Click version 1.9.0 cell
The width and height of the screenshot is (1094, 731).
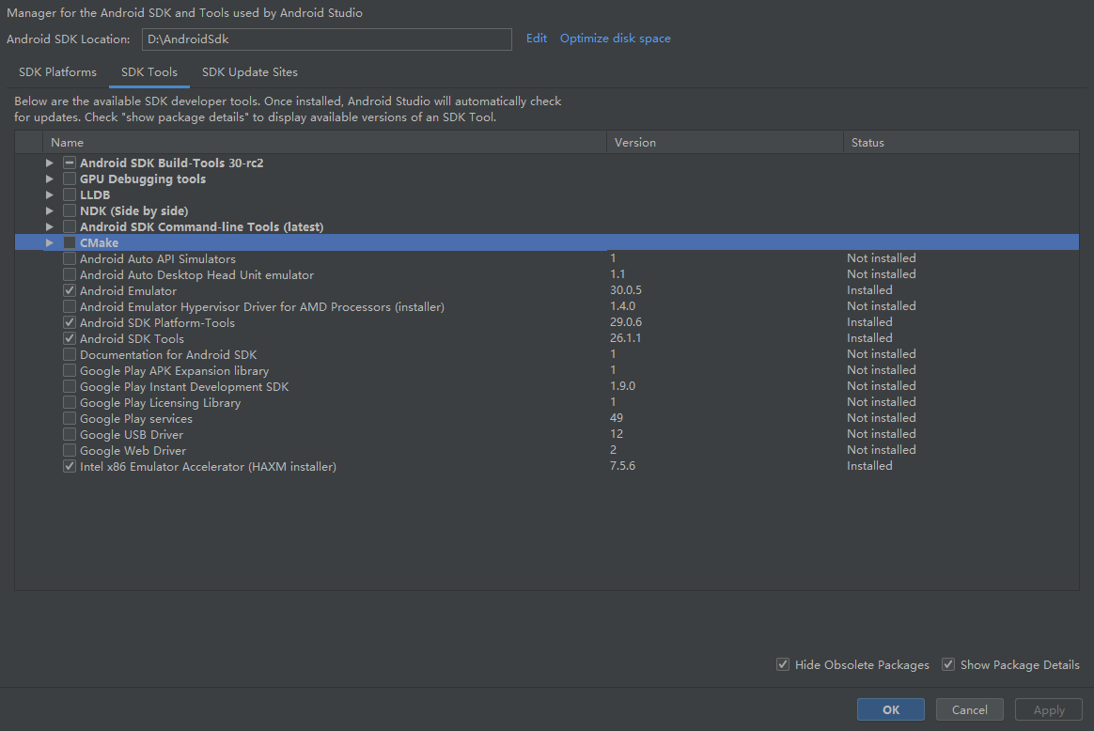pos(622,386)
